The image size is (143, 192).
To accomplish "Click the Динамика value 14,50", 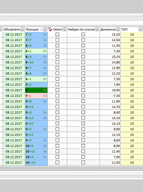I will point(116,40).
